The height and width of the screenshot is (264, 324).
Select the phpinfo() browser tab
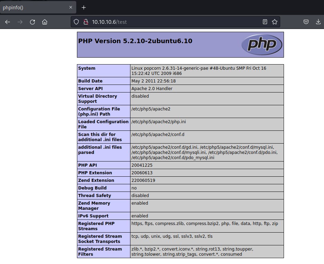pyautogui.click(x=31, y=8)
